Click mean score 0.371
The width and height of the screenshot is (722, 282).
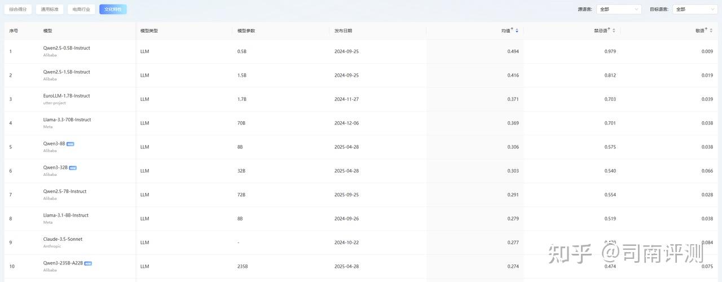513,99
